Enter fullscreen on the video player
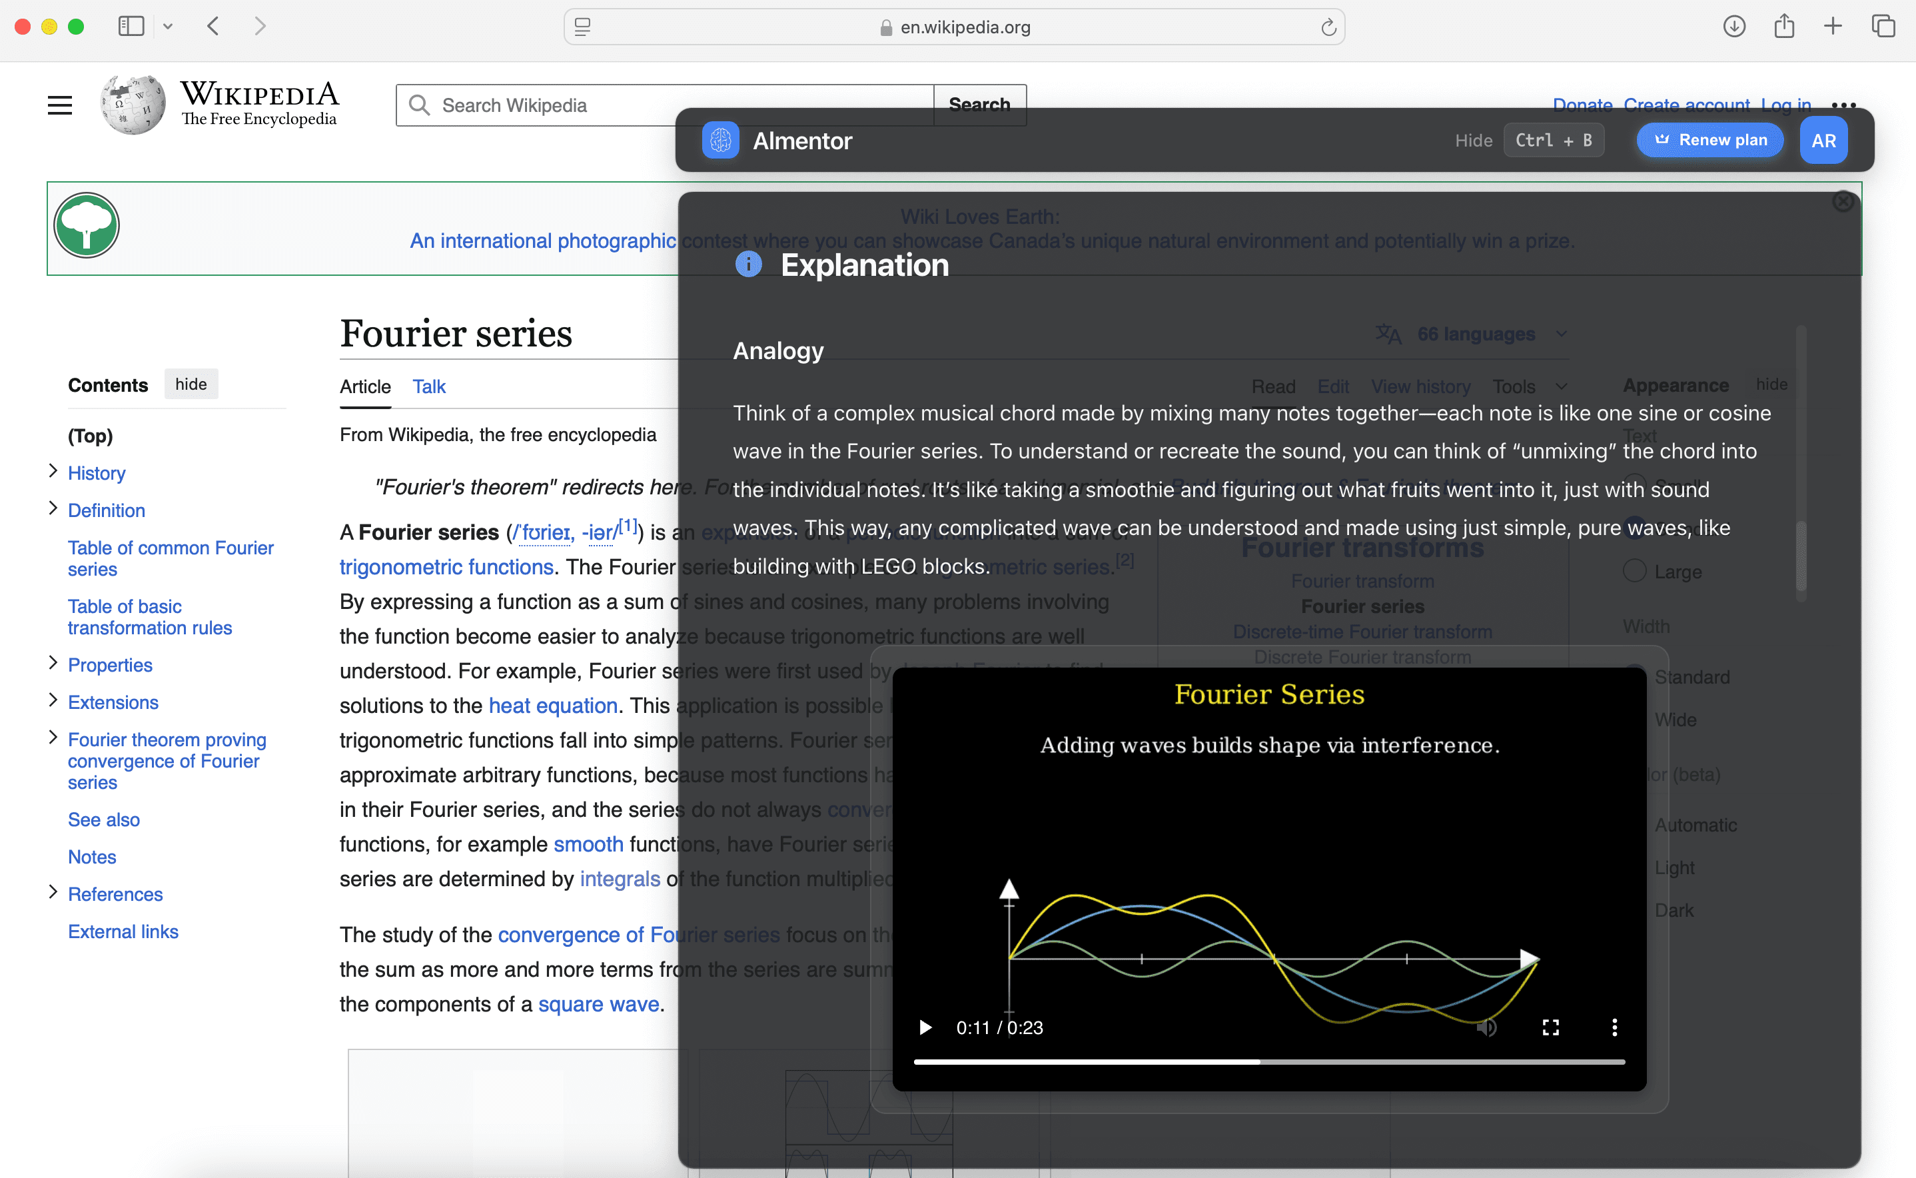The height and width of the screenshot is (1178, 1916). pos(1550,1027)
